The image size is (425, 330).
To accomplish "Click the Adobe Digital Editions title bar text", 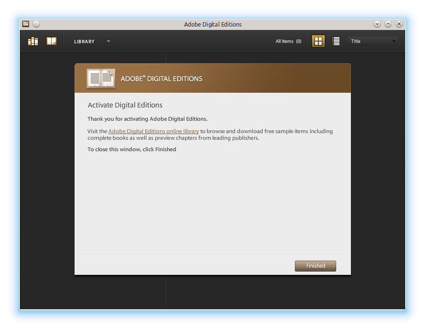I will pos(213,24).
